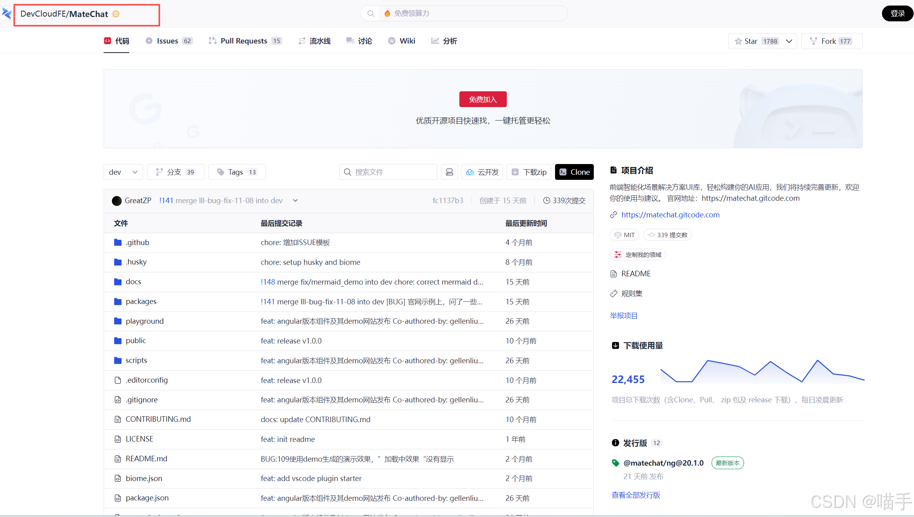
Task: Open the matechat.gitcode.com website link
Action: click(670, 215)
